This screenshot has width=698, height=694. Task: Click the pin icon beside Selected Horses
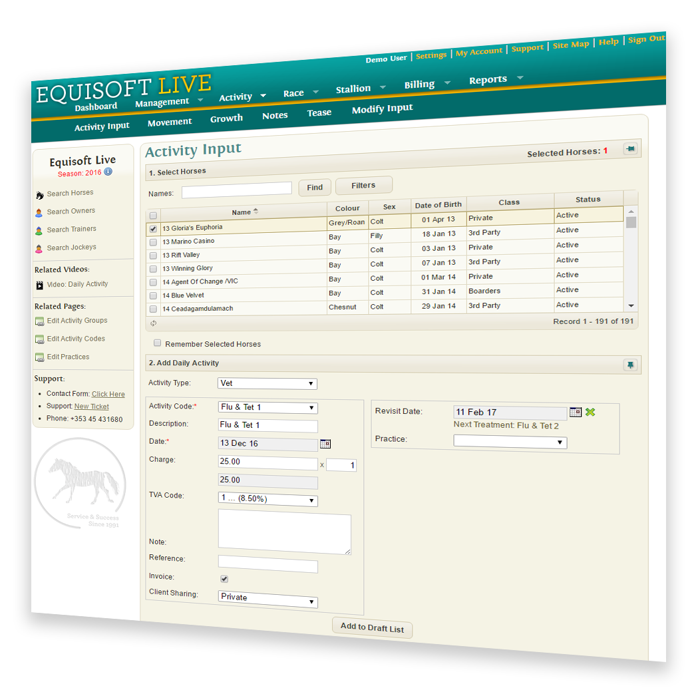click(x=630, y=148)
